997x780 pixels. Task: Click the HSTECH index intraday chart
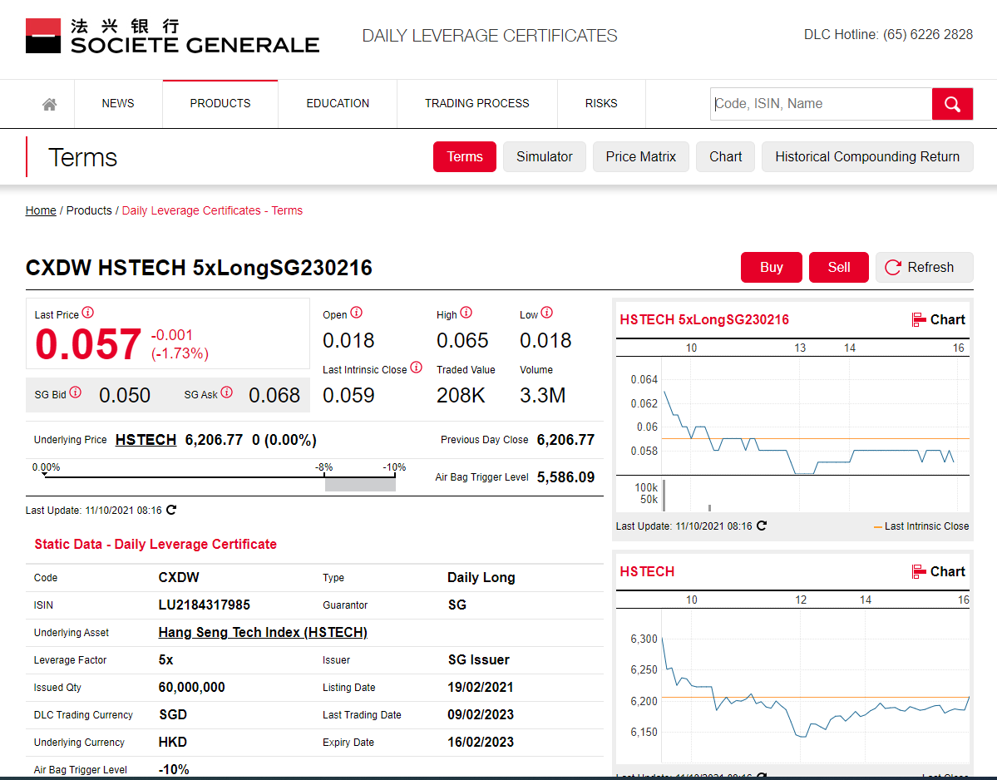[816, 687]
